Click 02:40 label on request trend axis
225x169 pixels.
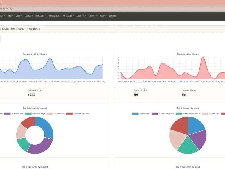pos(102,81)
